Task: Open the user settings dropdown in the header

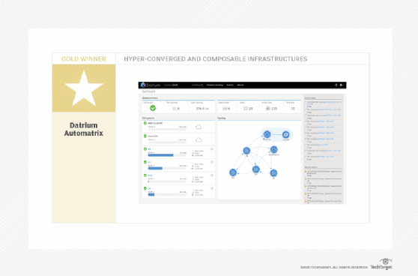Action: click(x=342, y=85)
